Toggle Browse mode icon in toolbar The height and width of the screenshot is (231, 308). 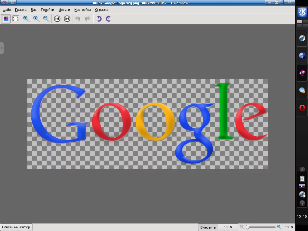(6, 19)
